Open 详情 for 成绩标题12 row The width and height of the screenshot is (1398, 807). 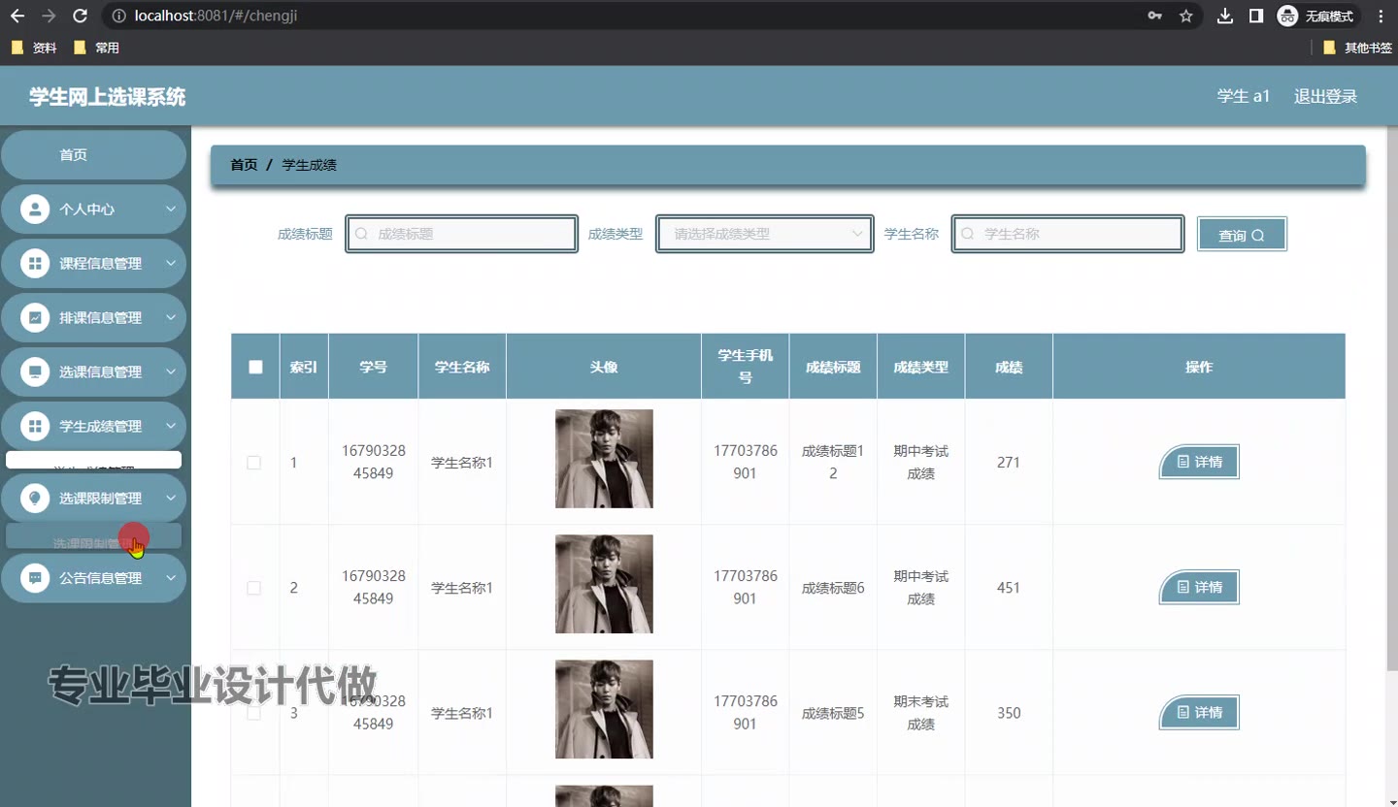(1199, 462)
